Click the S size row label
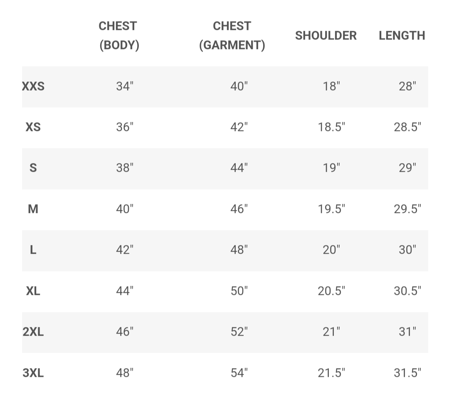449x411 pixels. 33,168
